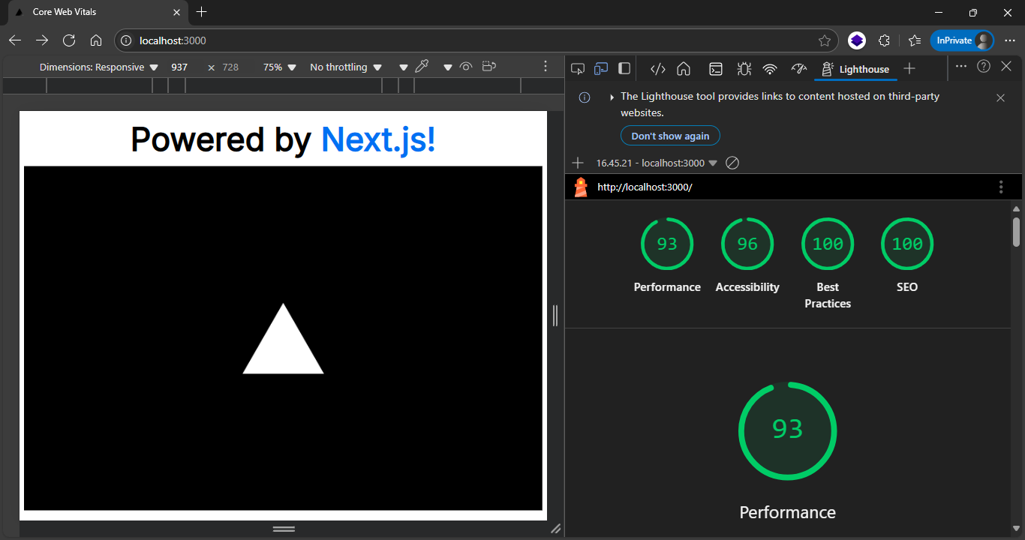The height and width of the screenshot is (540, 1025).
Task: Click the viewport corner resize handle
Action: tap(555, 529)
